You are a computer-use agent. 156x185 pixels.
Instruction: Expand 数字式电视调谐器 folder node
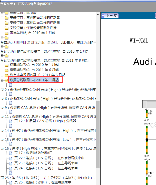2,75
